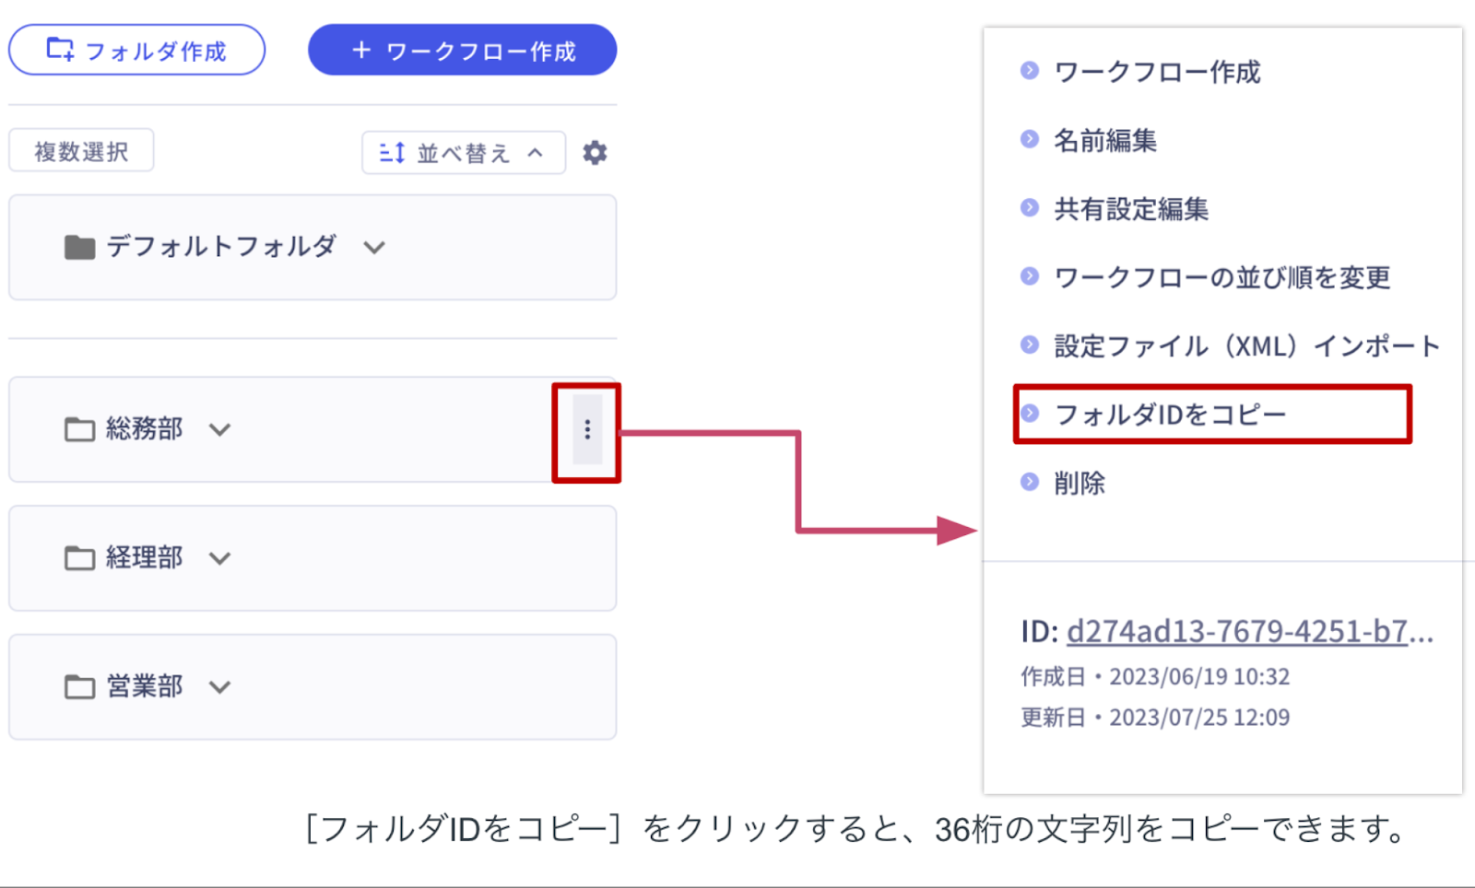
Task: Click the arrow bullet beside menu ワークフロー作成
Action: [x=1030, y=70]
